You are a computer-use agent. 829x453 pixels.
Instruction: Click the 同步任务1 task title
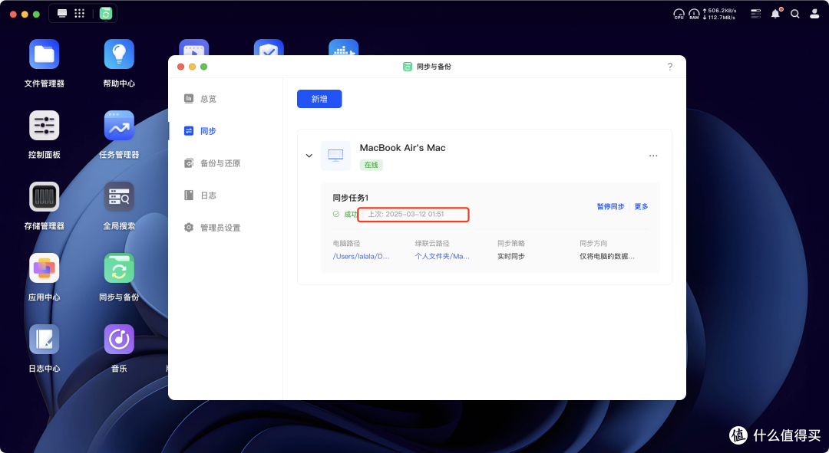pos(351,198)
